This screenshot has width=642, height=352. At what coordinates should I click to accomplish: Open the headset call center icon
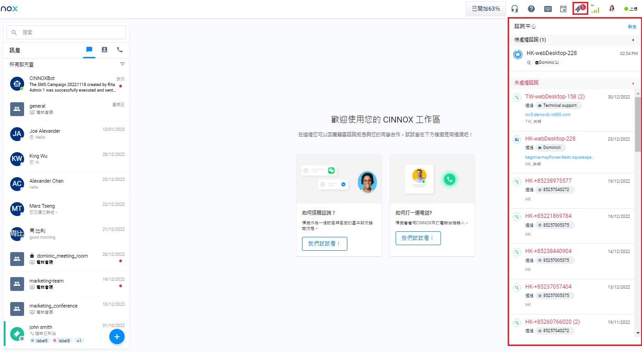click(515, 9)
